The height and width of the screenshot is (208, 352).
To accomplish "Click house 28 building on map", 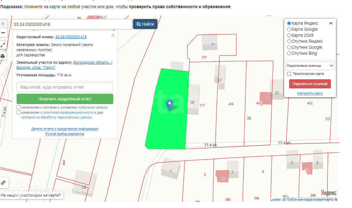I will coord(85,183).
